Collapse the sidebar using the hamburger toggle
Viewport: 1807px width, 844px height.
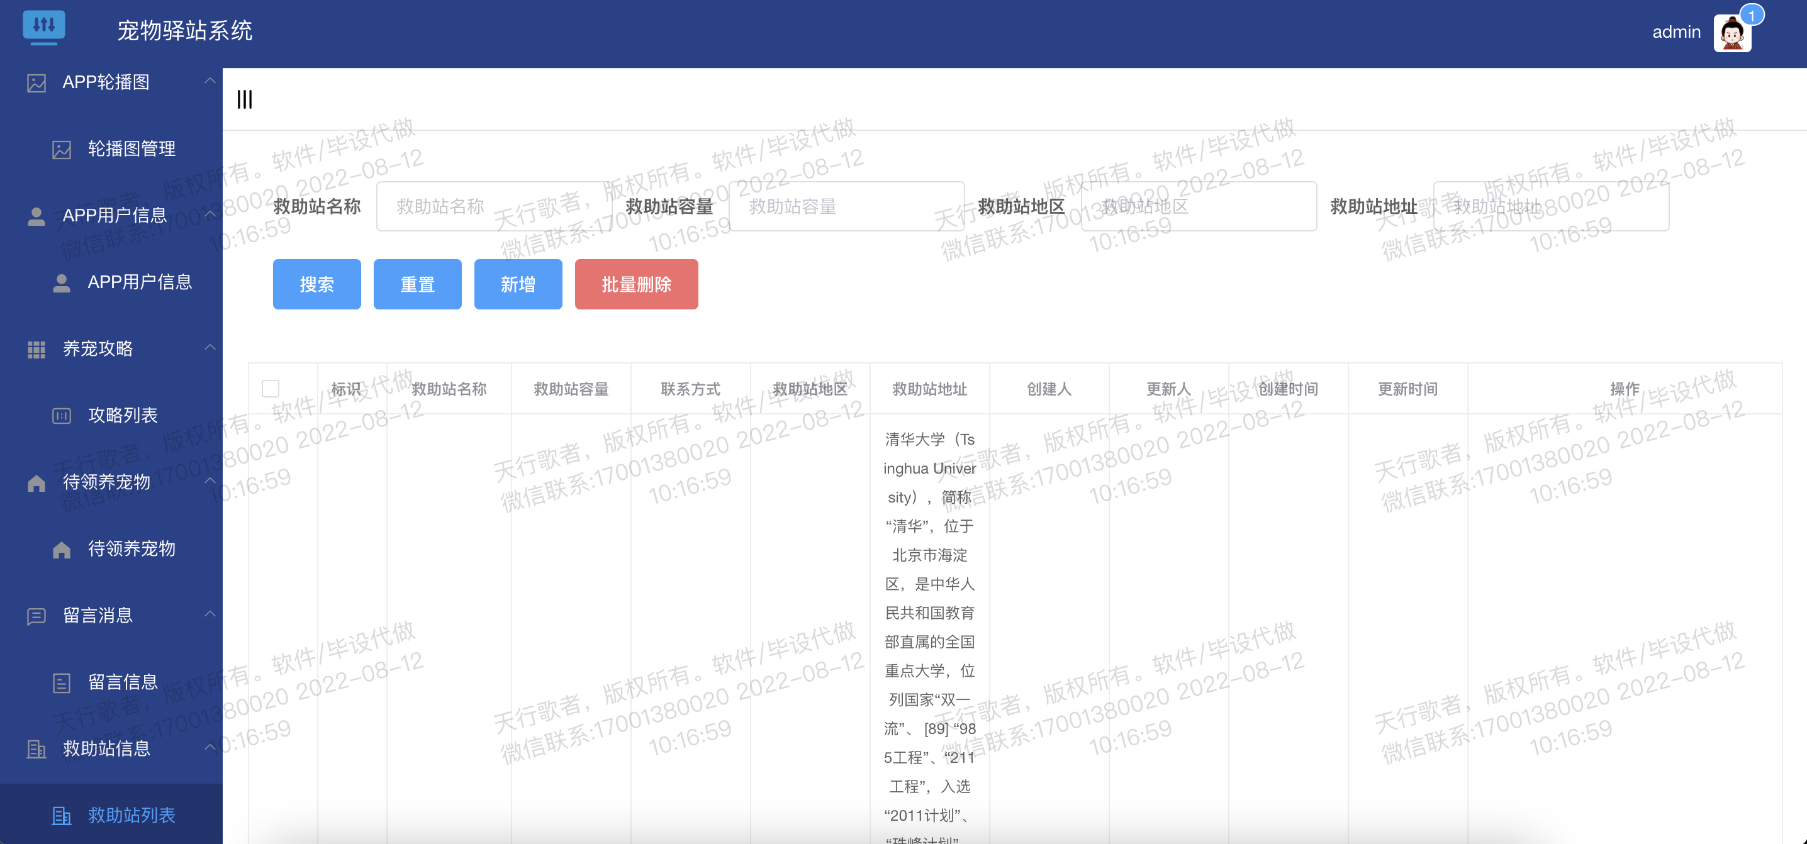point(244,99)
